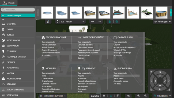Select BÂTIMENT category in sidebar

click(x=18, y=84)
